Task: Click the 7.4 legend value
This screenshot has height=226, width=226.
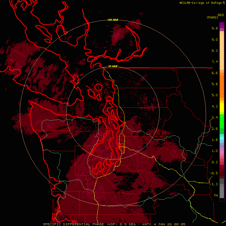Action: point(215,62)
